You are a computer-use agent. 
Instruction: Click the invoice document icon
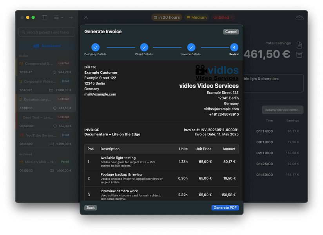coord(299,45)
